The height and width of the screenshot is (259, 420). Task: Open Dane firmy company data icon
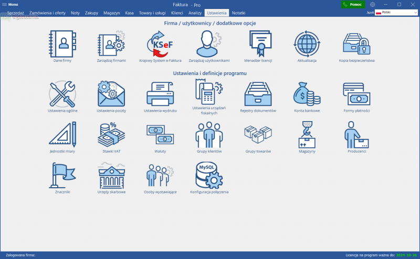coord(62,44)
